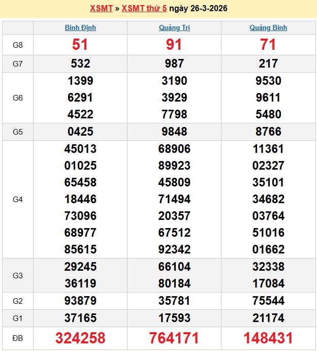Select the G2 result 93879
Screen dimensions: 317x351
coord(80,301)
